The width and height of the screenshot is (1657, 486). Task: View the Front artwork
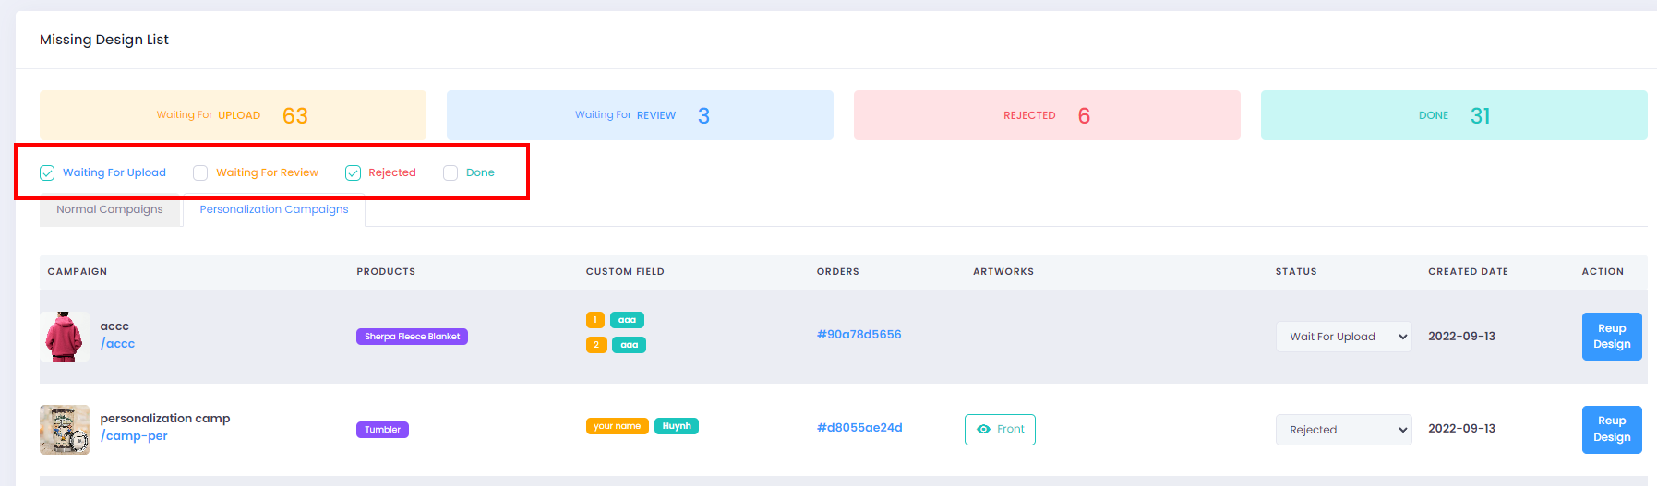(1000, 430)
